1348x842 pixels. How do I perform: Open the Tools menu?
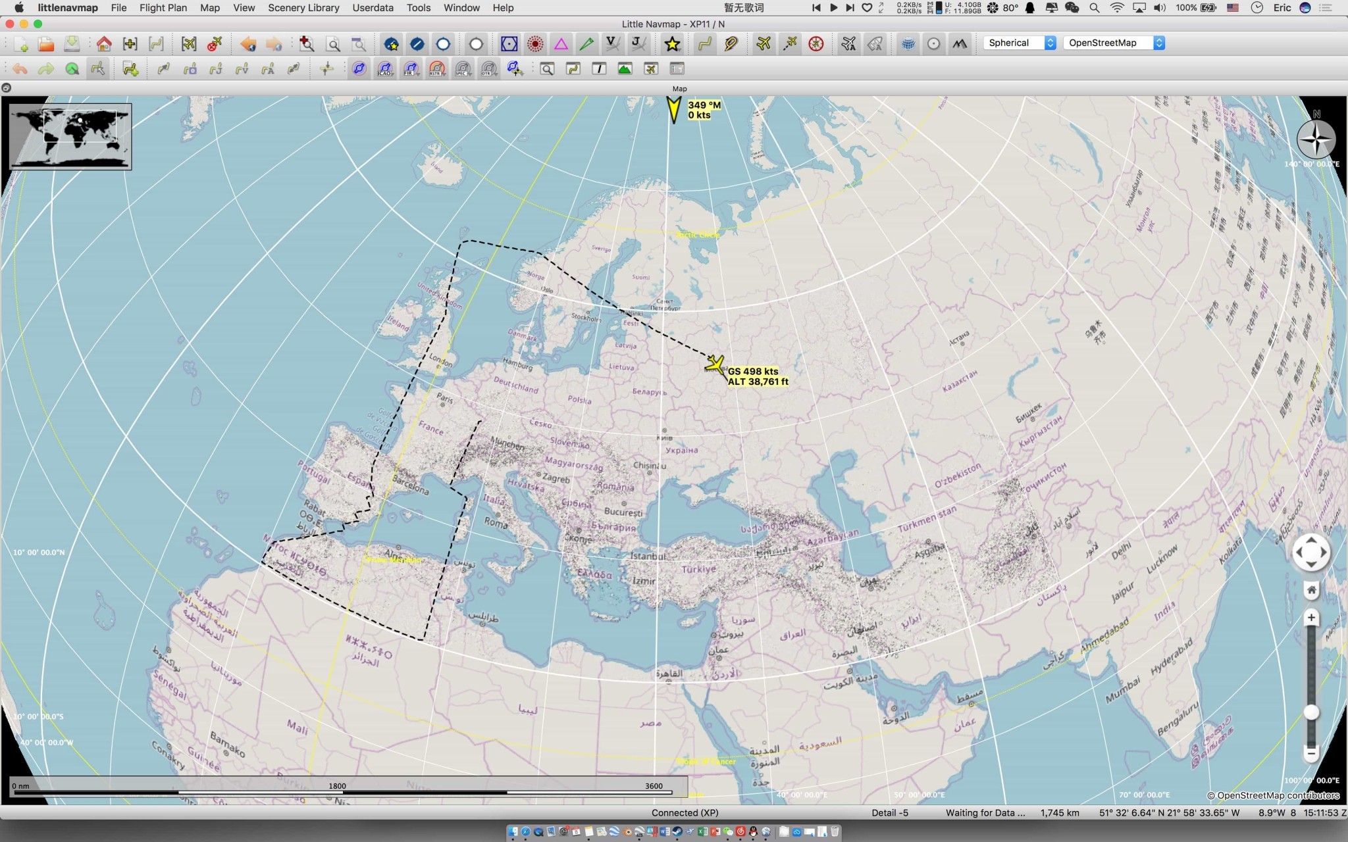[419, 8]
